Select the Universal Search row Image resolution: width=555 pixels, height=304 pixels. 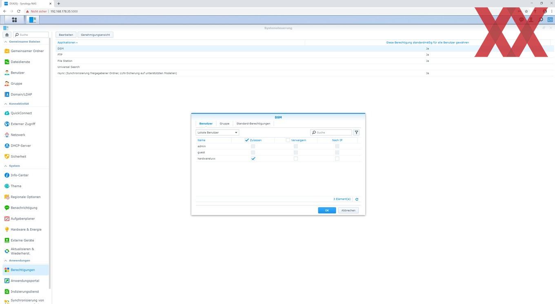click(305, 67)
